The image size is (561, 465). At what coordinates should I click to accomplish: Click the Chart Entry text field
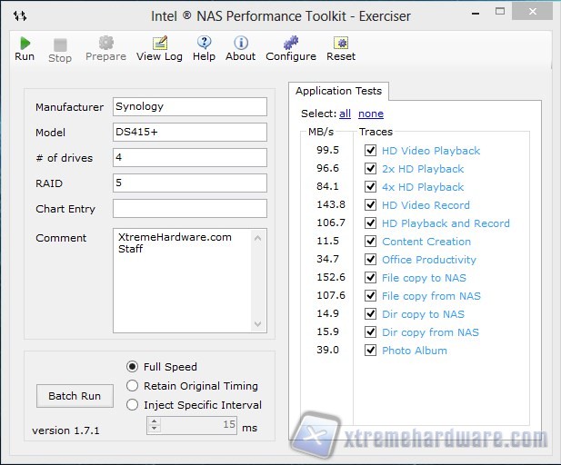(x=189, y=209)
